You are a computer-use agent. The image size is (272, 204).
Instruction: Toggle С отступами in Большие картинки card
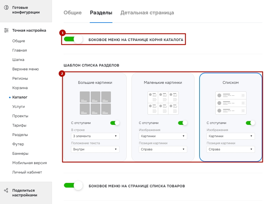coord(115,123)
